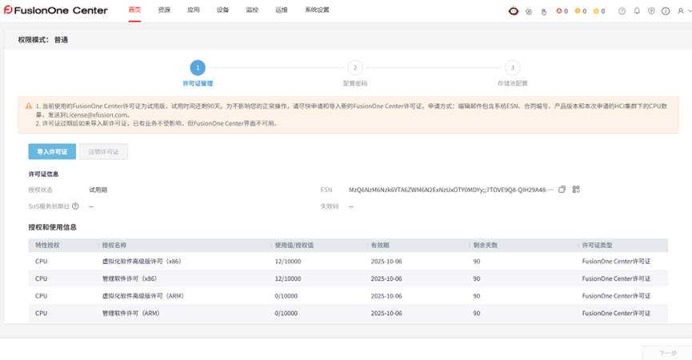Click the 使用值/授权值 column header
The height and width of the screenshot is (360, 692).
(294, 245)
